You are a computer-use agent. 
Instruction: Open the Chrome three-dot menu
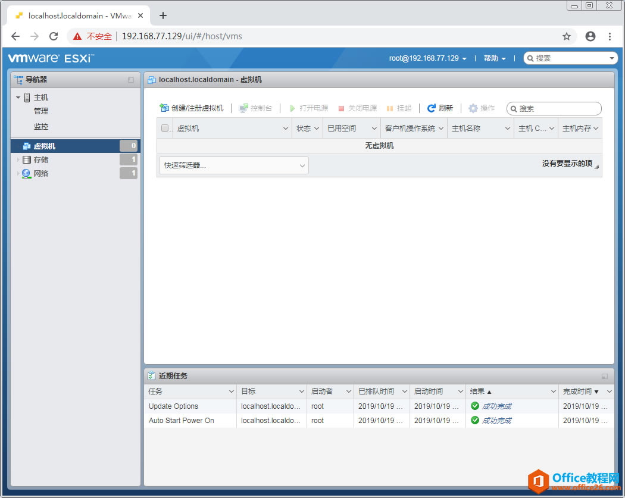coord(610,36)
